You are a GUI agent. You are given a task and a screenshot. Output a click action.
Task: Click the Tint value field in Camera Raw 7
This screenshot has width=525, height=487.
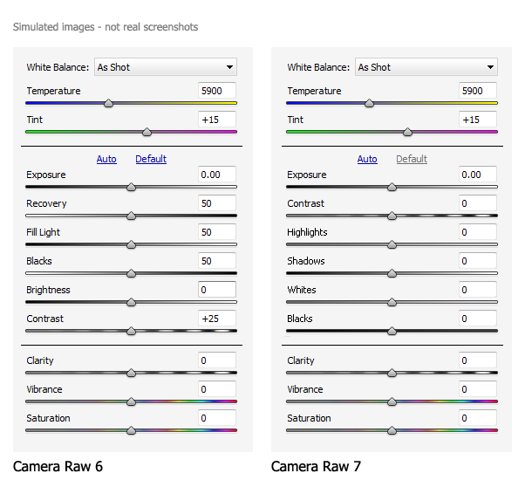pos(478,120)
